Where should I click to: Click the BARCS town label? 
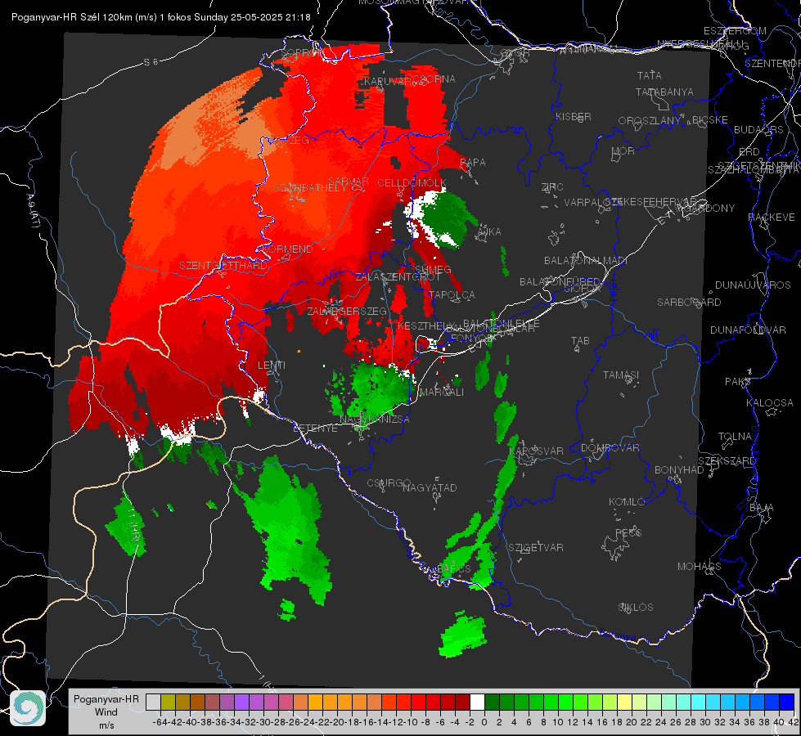click(454, 568)
